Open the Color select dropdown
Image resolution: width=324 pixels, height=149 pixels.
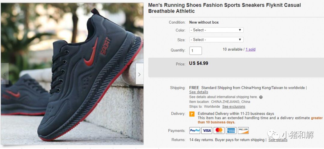point(216,30)
